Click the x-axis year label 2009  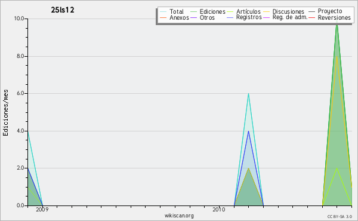pyautogui.click(x=42, y=210)
